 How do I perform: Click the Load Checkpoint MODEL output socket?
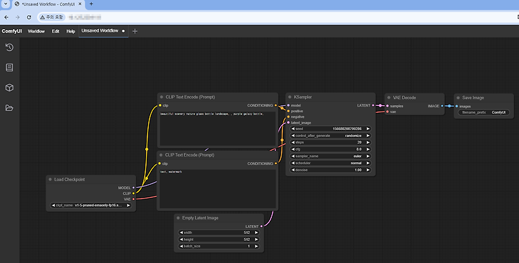[134, 188]
